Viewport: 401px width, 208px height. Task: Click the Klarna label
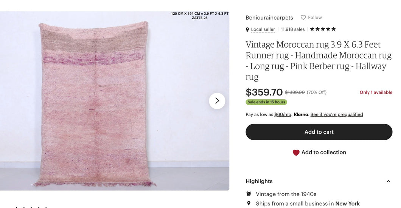301,114
